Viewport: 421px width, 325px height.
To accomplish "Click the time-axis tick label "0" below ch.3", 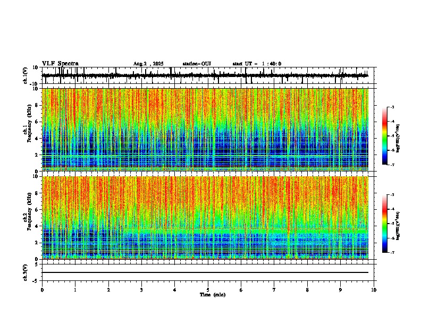I will [x=42, y=290].
